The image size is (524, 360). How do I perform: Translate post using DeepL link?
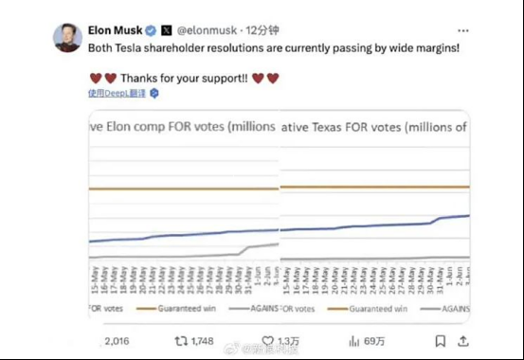pyautogui.click(x=117, y=93)
